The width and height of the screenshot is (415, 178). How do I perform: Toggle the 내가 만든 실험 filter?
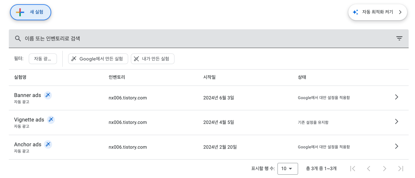[152, 59]
